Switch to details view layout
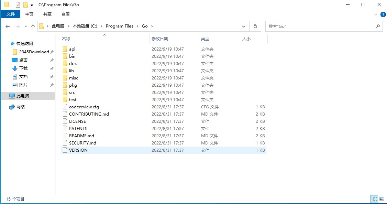 [374, 199]
